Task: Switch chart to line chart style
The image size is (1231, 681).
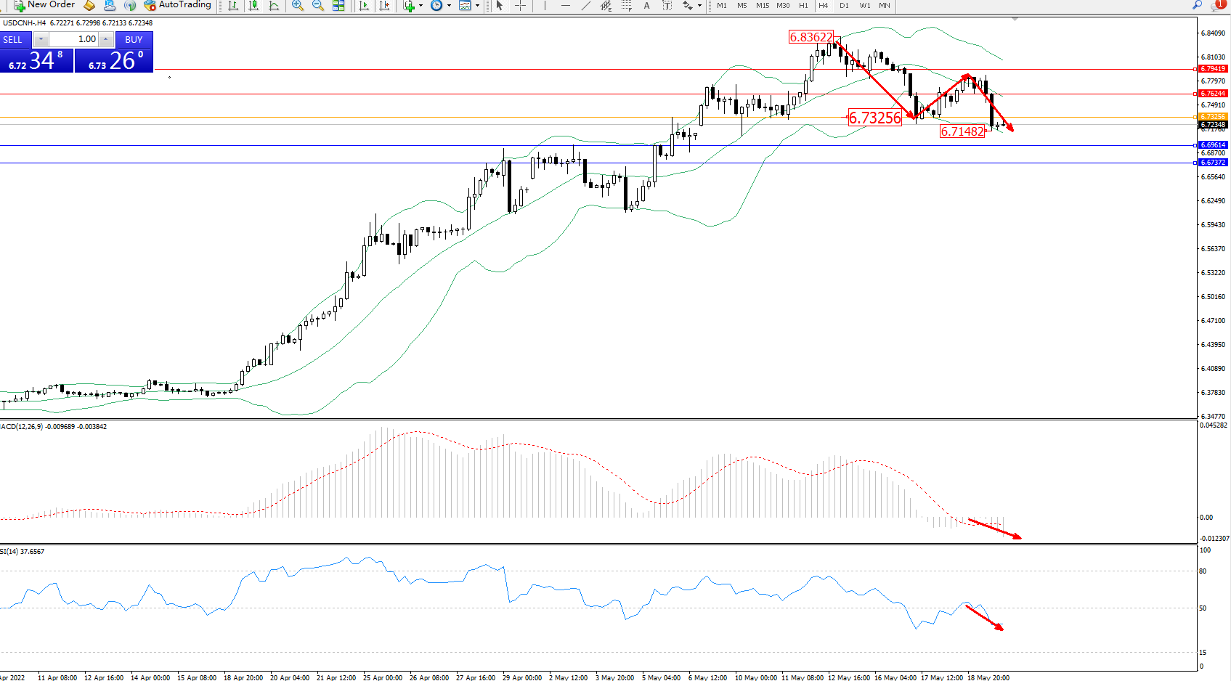Action: point(274,6)
